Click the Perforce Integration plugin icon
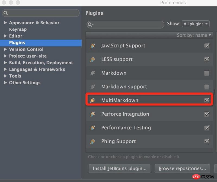 pos(93,114)
